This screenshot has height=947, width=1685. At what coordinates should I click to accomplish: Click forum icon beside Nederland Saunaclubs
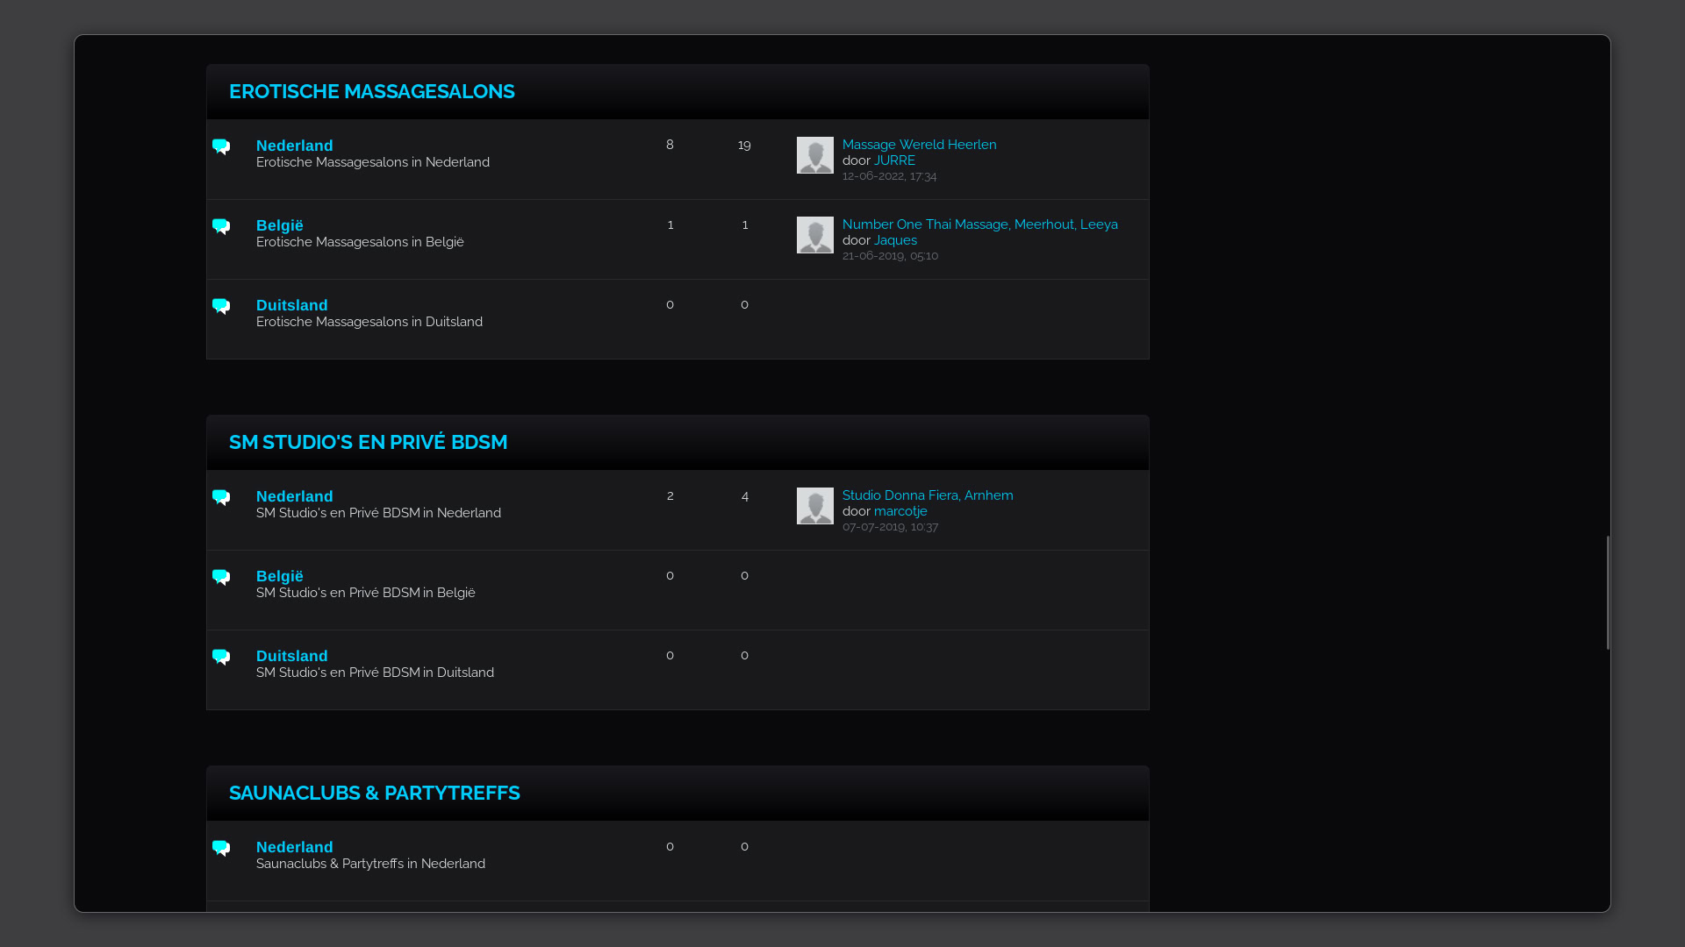[x=221, y=848]
